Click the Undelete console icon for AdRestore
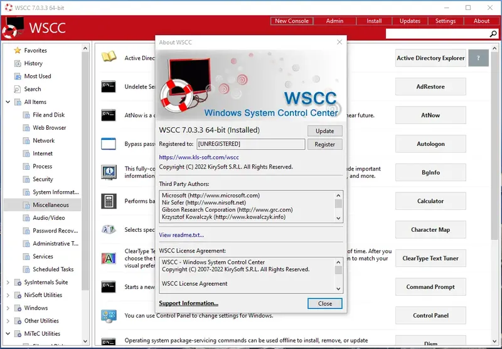 109,86
